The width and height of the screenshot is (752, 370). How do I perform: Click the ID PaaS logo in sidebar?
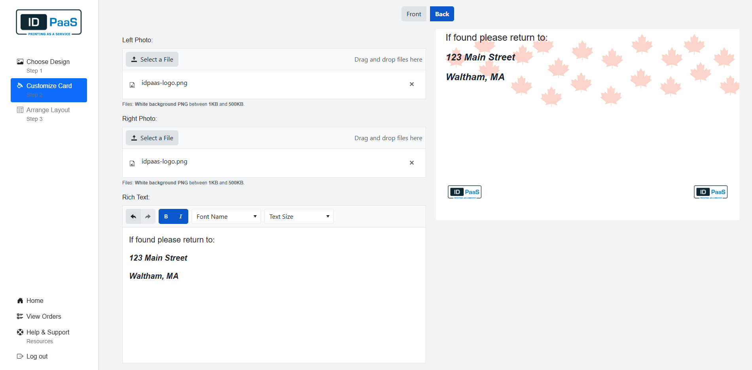tap(49, 23)
